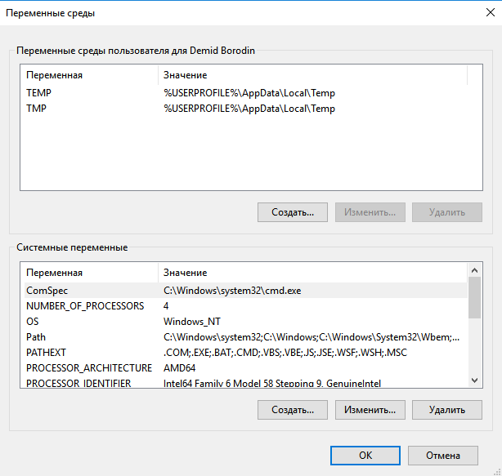The width and height of the screenshot is (502, 476).
Task: Click the system list scroll down arrow
Action: 474,380
